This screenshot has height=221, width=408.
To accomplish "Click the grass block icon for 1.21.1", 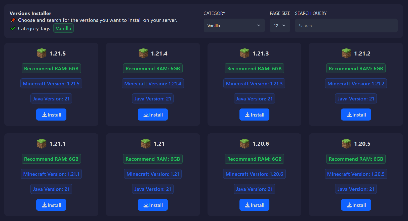I will (42, 144).
